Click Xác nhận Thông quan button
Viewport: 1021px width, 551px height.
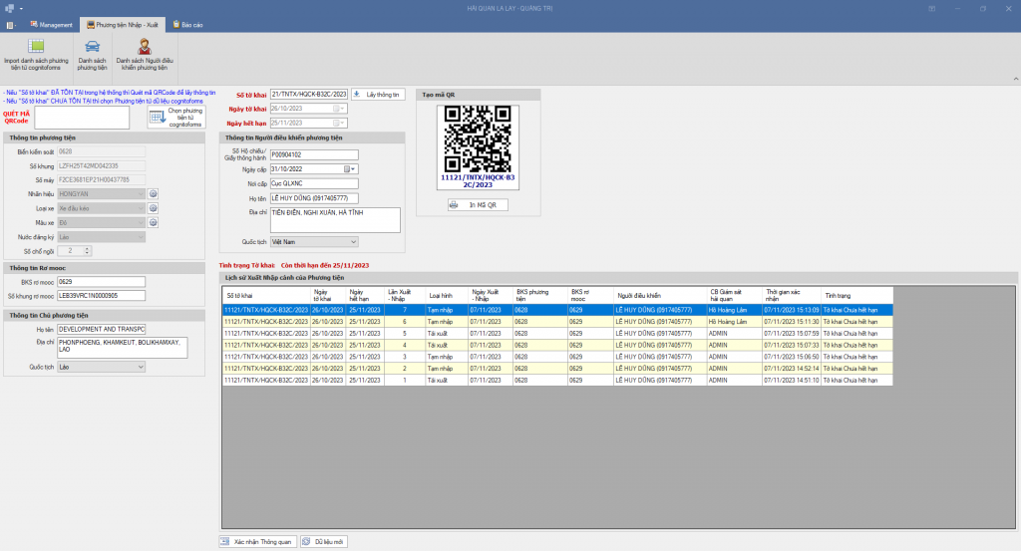(x=258, y=541)
